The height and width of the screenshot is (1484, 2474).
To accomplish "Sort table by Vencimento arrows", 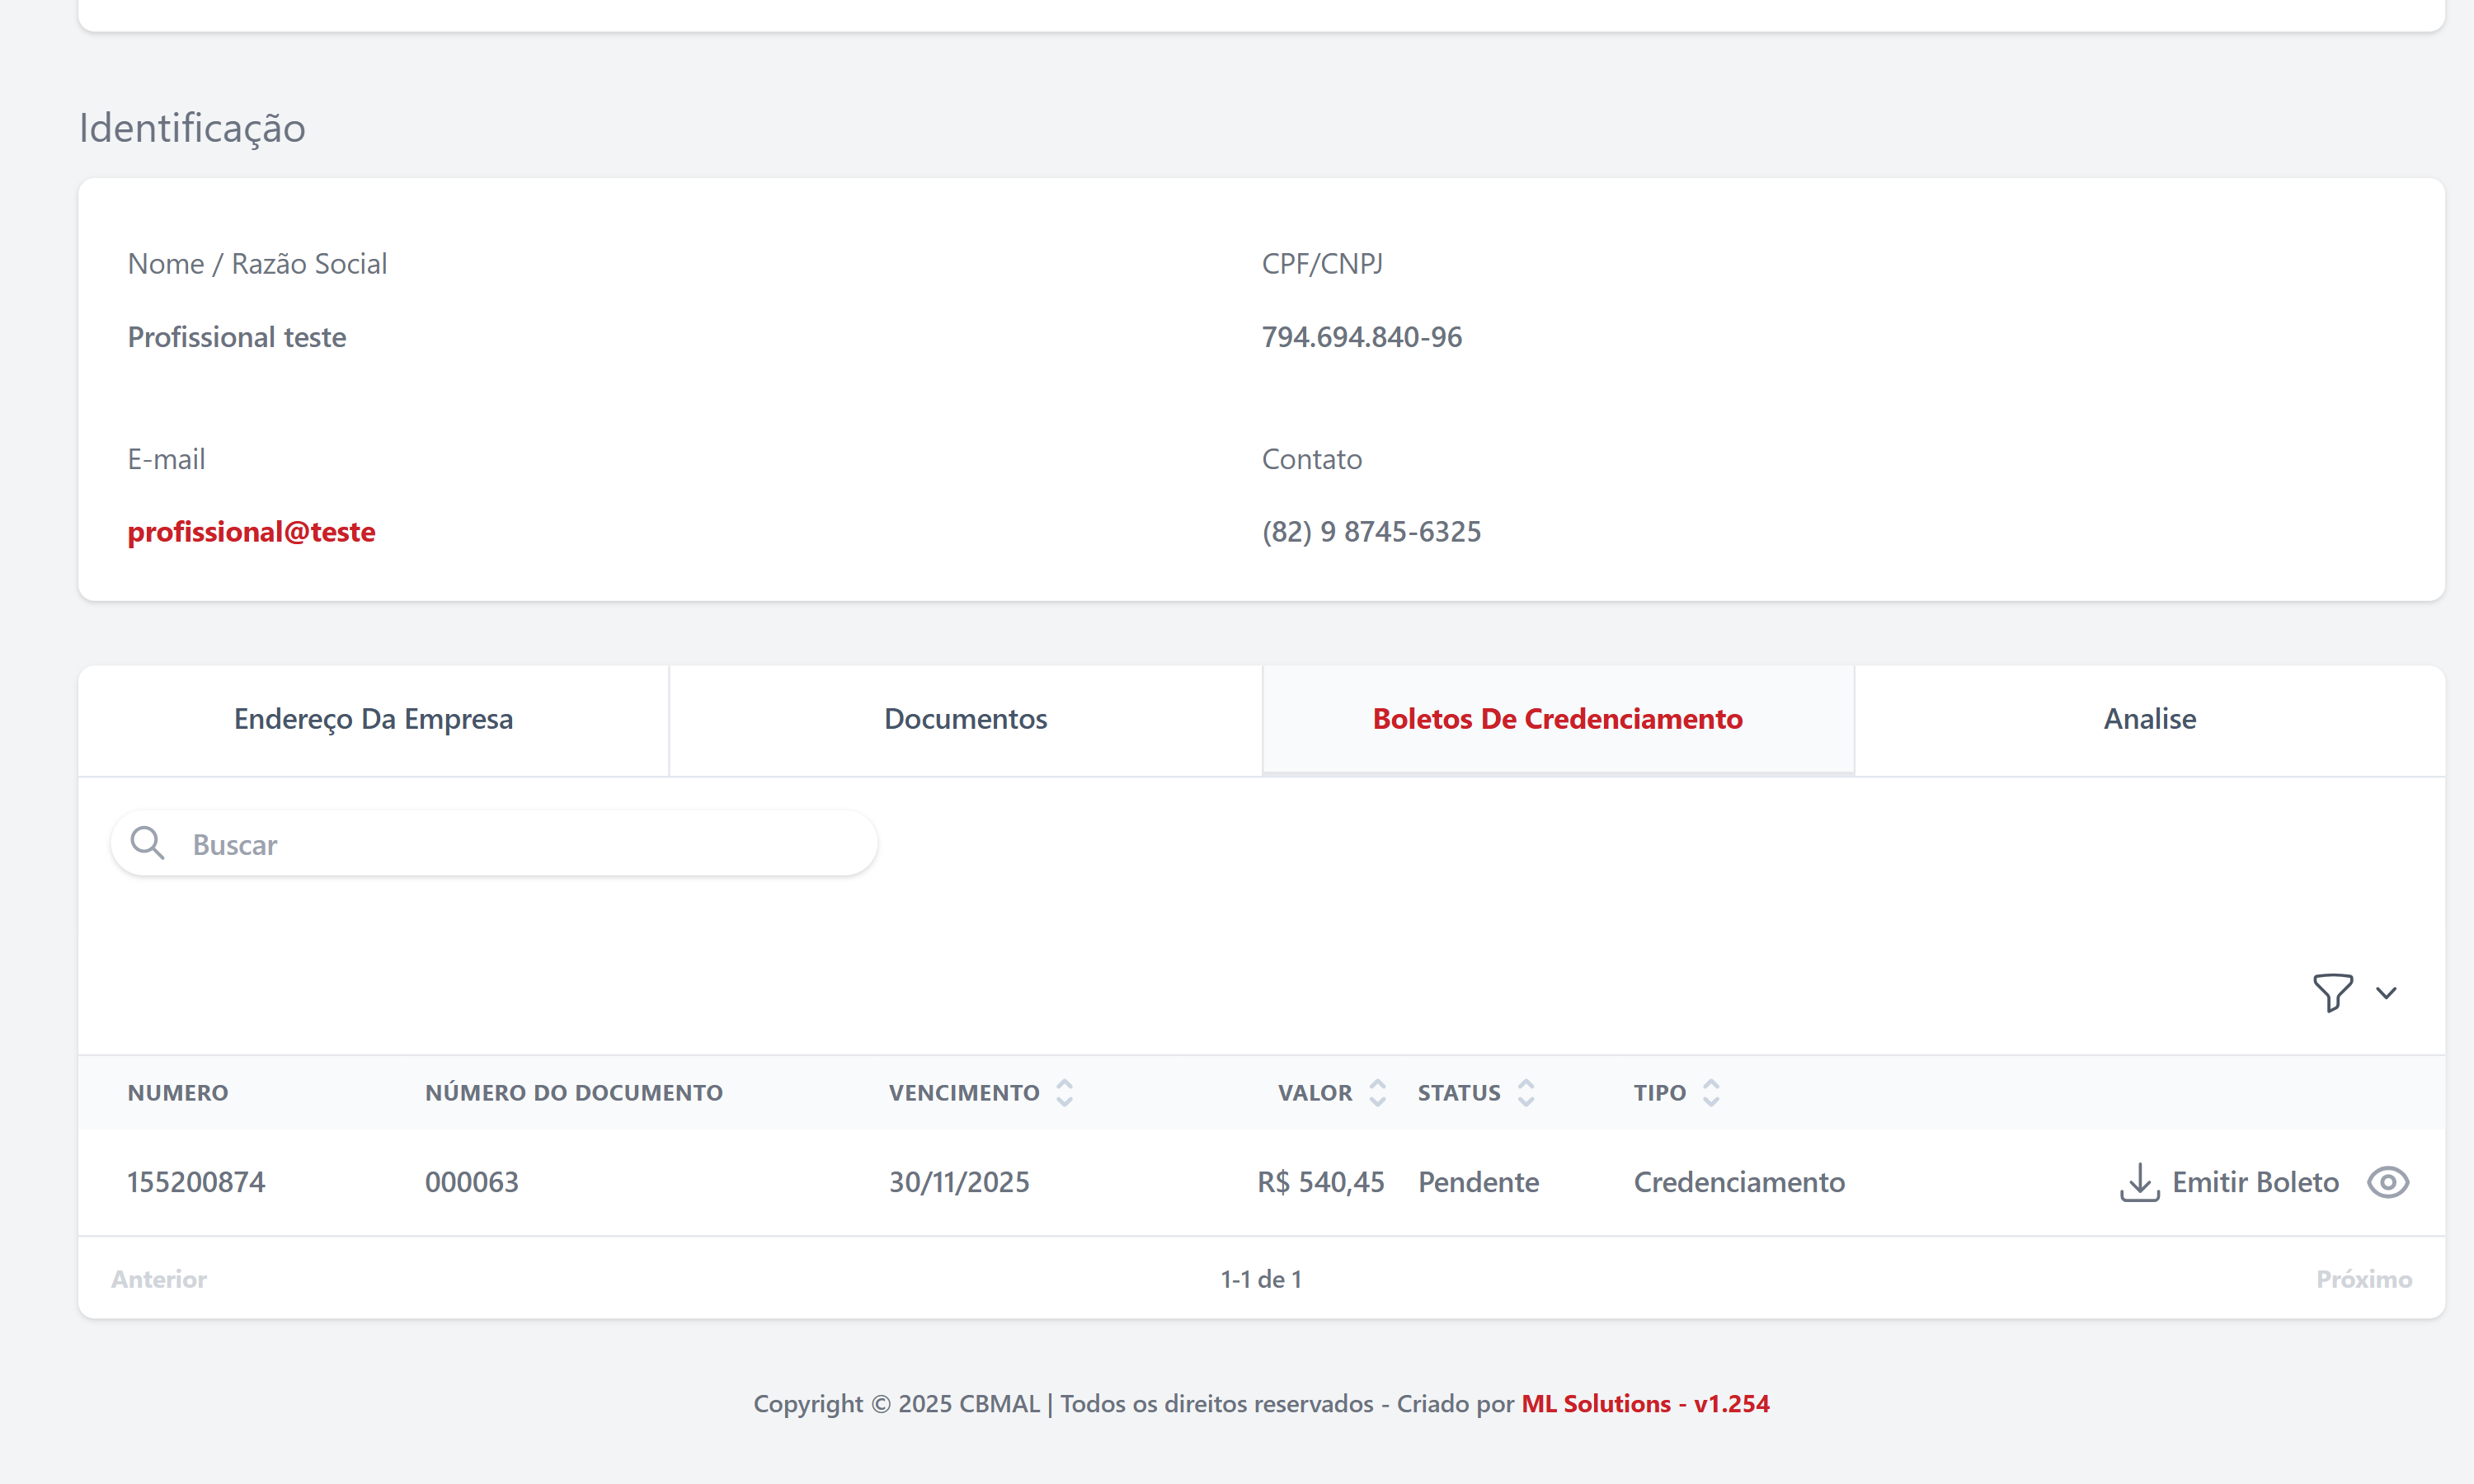I will [1064, 1092].
